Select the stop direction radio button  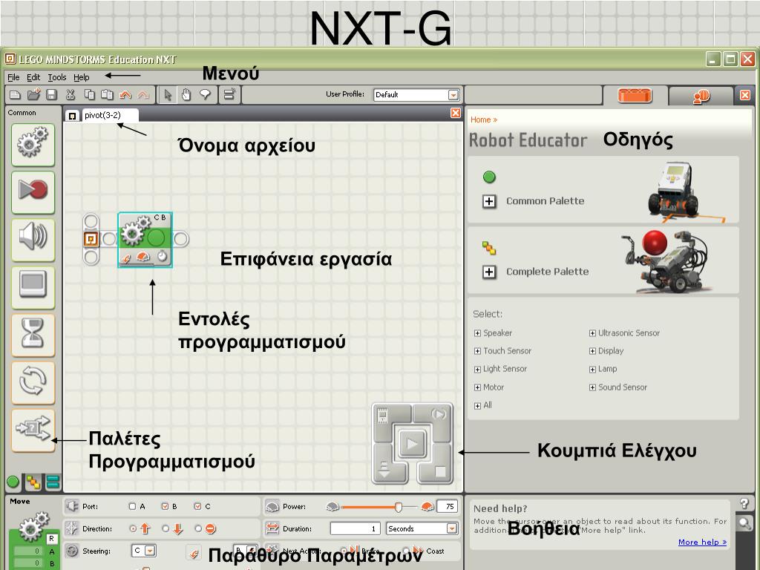click(198, 528)
